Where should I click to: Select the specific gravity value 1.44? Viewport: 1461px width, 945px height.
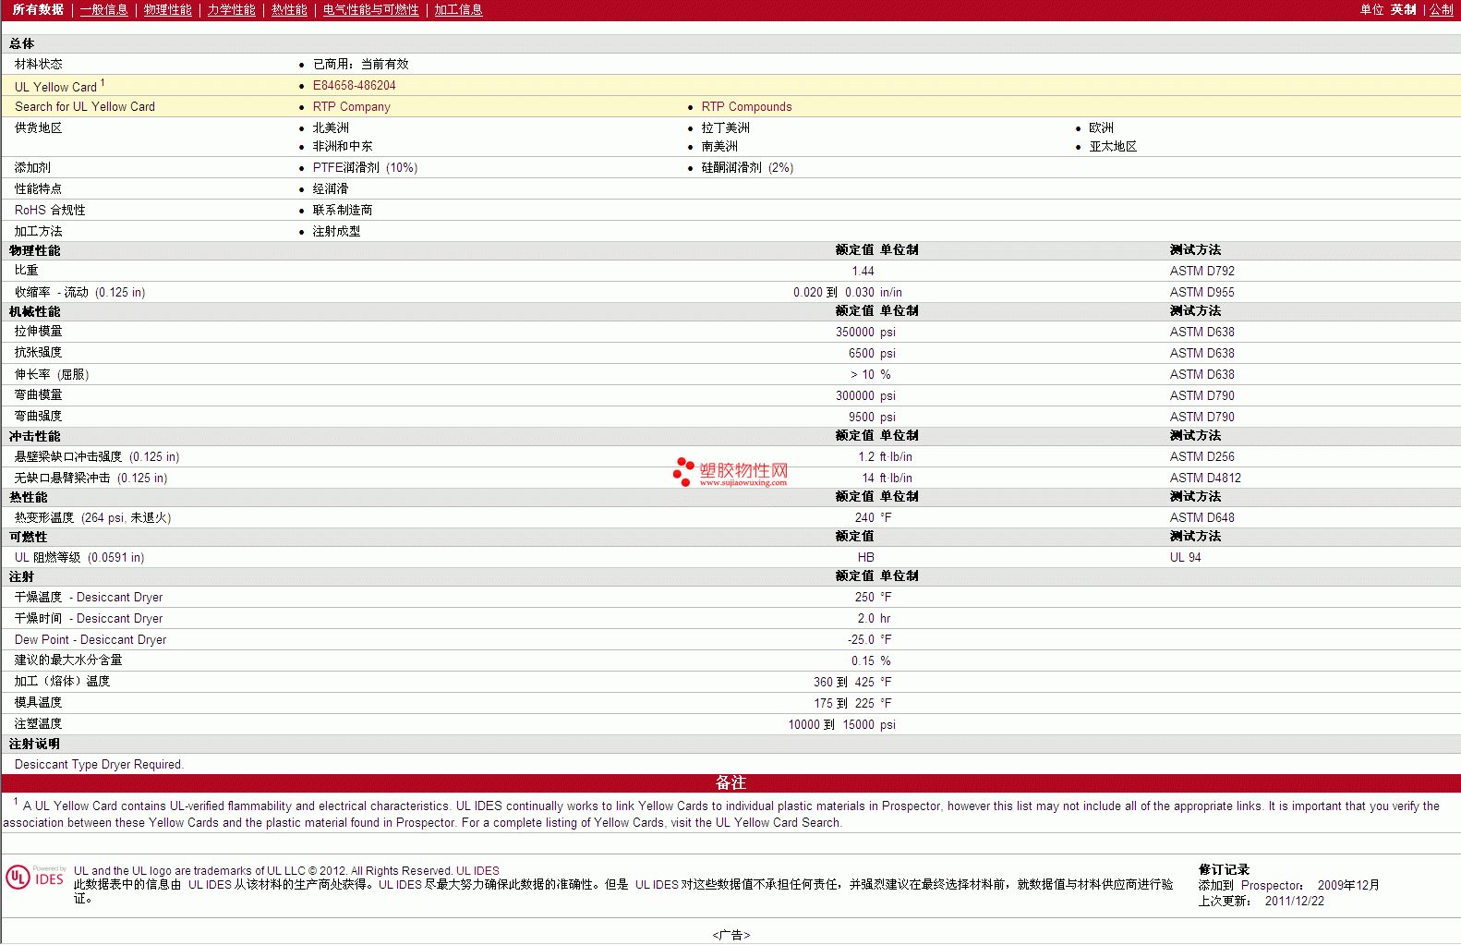[863, 271]
